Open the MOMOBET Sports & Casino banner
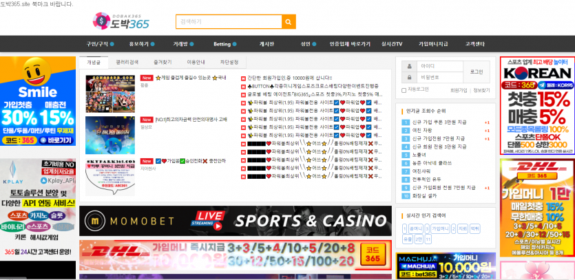Image resolution: width=575 pixels, height=280 pixels. (235, 221)
